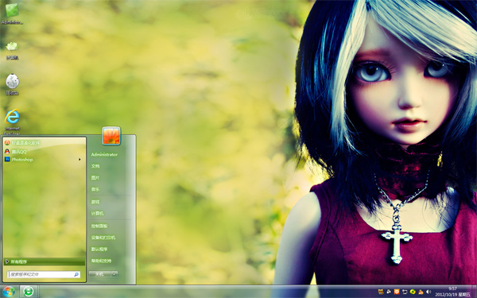Click the Show Desktop strip on the taskbar

(474, 292)
